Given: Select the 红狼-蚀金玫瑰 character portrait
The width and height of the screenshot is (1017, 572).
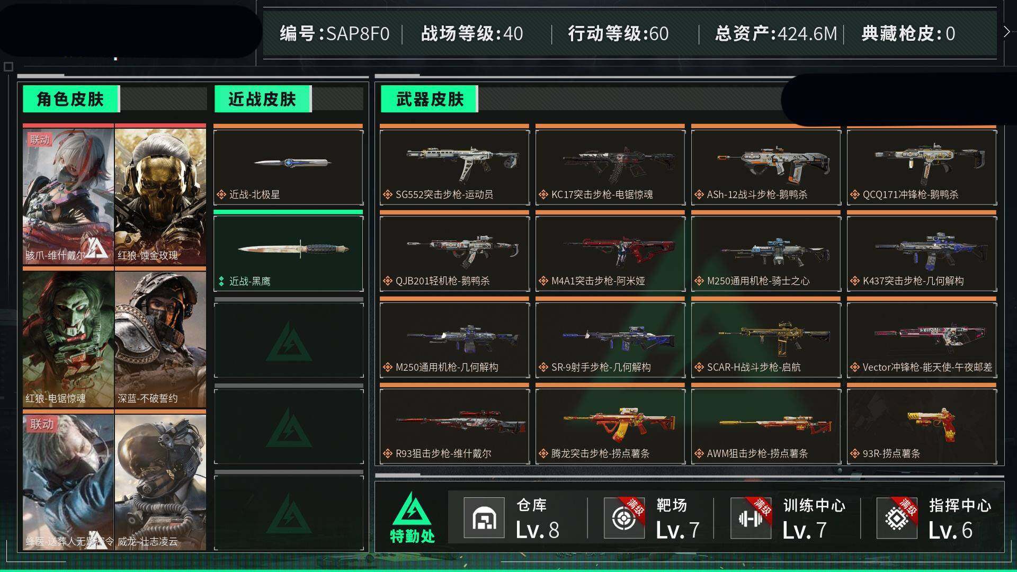Looking at the screenshot, I should (160, 196).
